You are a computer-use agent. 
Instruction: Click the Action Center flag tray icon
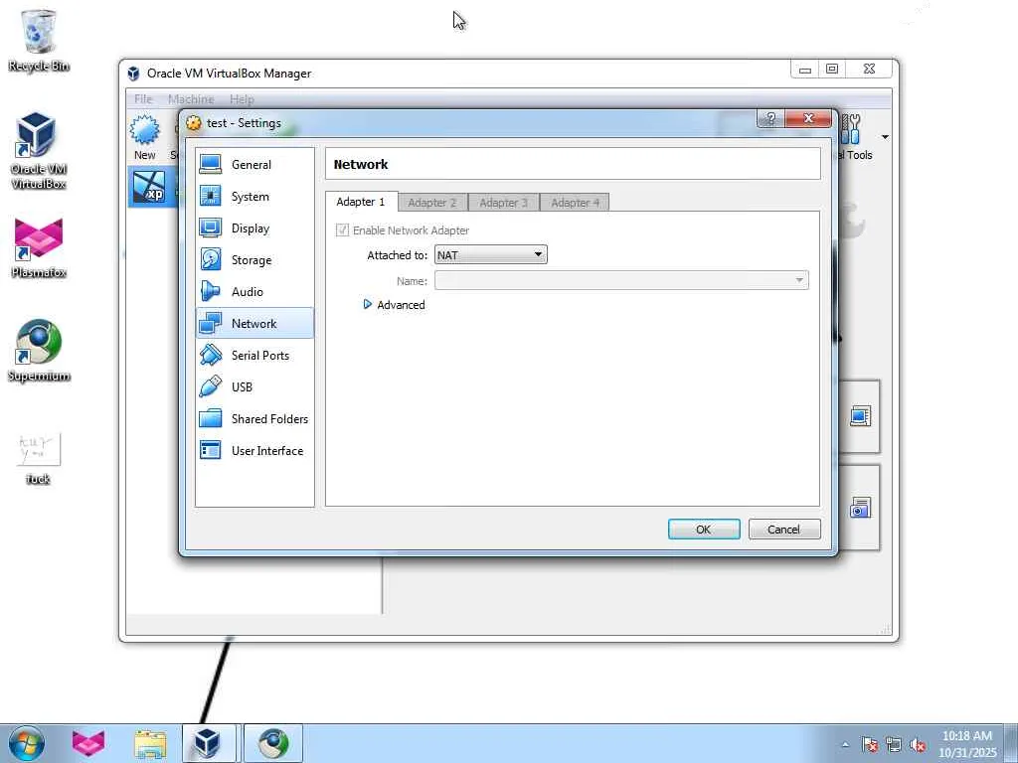pyautogui.click(x=870, y=745)
